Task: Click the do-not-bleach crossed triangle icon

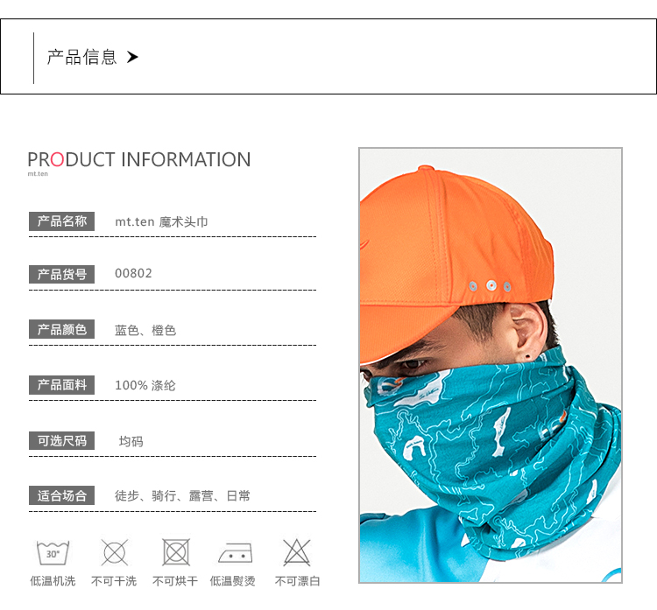Action: coord(296,552)
